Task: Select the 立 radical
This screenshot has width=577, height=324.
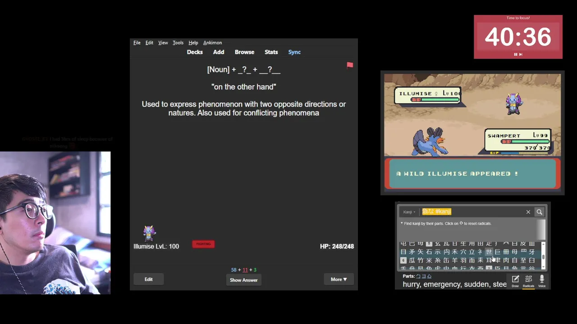Action: click(472, 252)
